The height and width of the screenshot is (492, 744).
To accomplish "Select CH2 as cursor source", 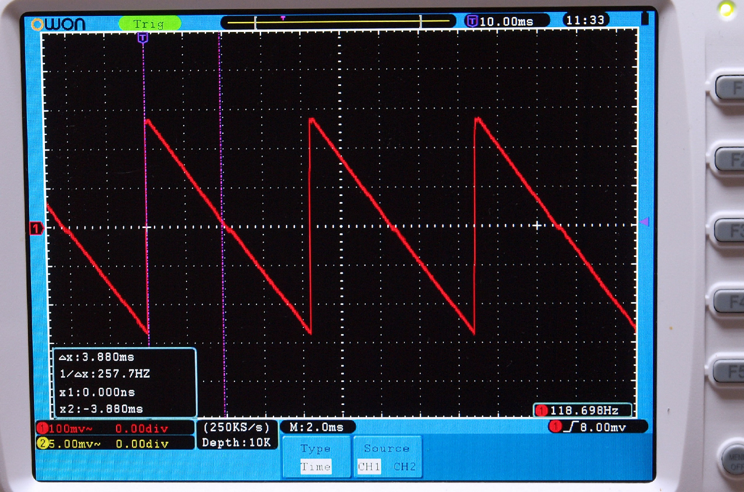I will pos(405,466).
